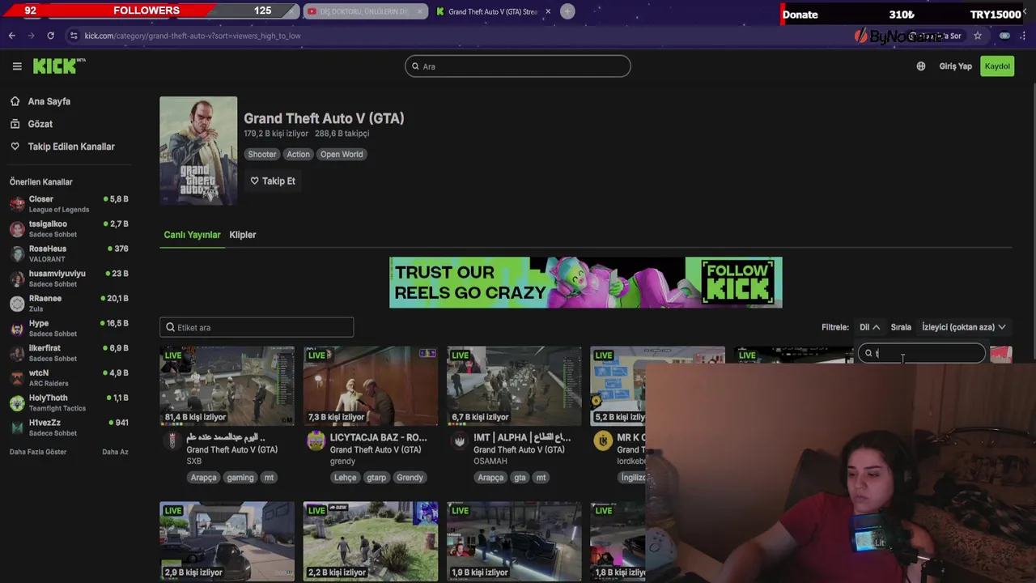The width and height of the screenshot is (1036, 583).
Task: Click grendy streamer avatar icon
Action: 316,440
